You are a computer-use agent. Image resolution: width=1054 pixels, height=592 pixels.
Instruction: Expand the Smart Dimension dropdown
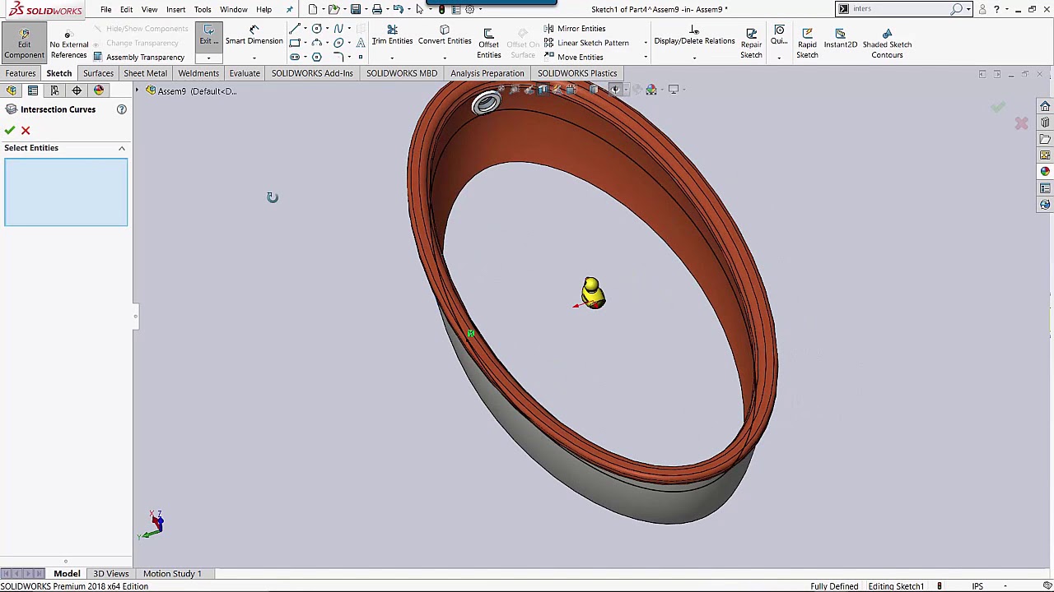(254, 58)
